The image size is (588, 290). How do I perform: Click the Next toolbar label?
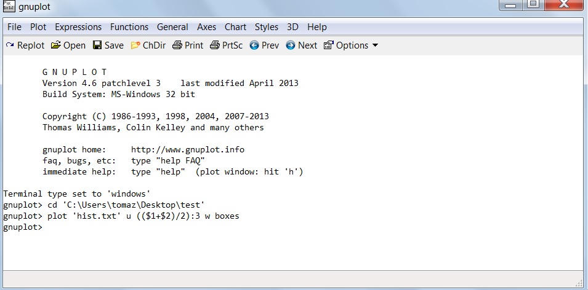pyautogui.click(x=307, y=45)
